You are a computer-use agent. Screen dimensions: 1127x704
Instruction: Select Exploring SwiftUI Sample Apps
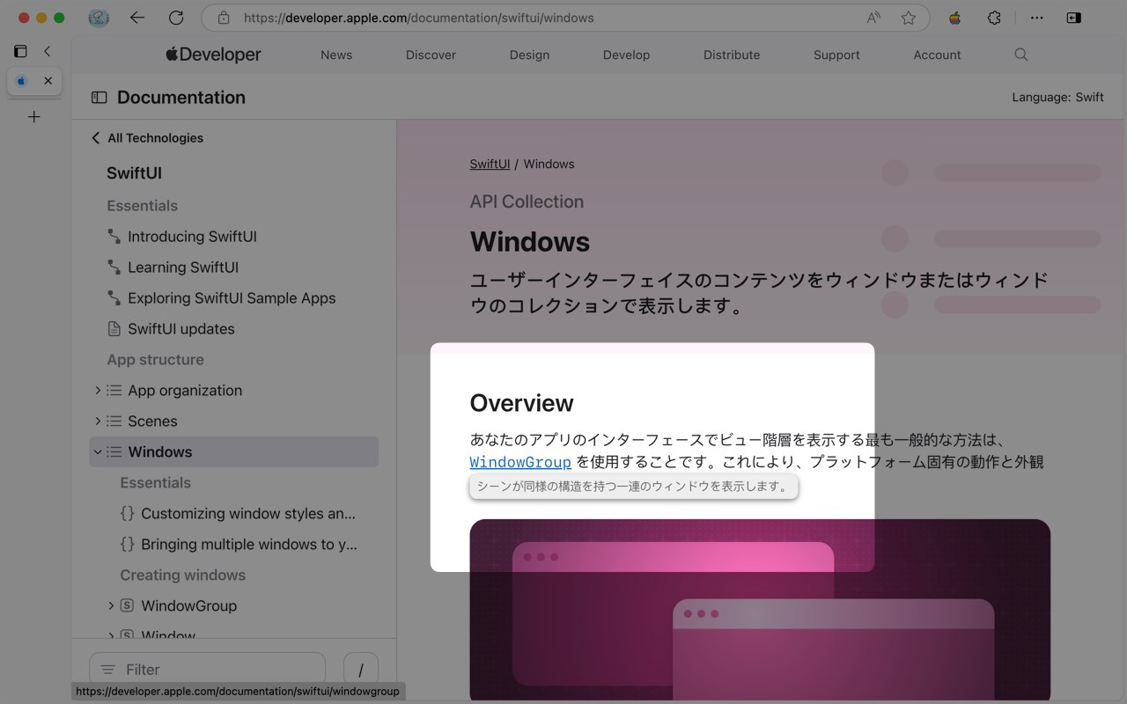232,298
